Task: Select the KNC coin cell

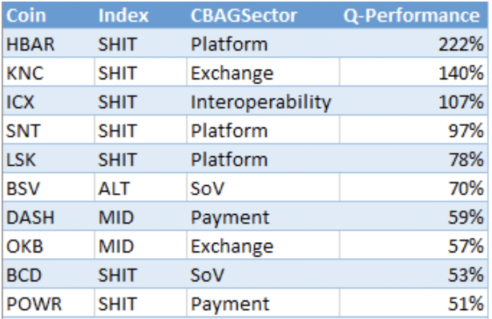Action: (48, 72)
